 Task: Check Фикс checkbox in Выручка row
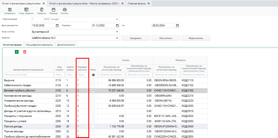coord(93,80)
